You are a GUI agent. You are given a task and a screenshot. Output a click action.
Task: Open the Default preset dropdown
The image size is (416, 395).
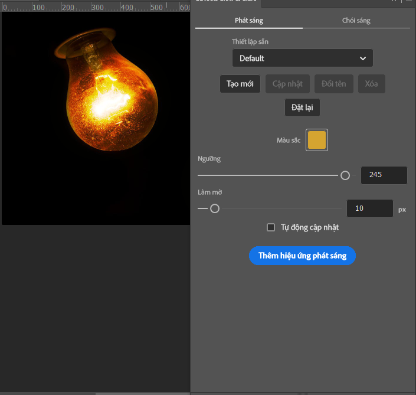point(302,58)
